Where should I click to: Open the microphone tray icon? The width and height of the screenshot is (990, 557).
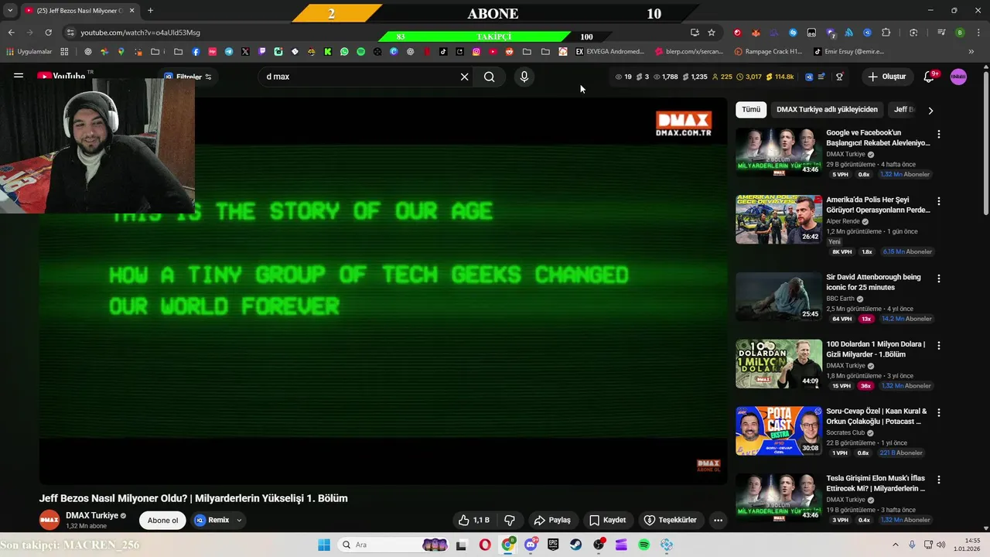tap(912, 545)
